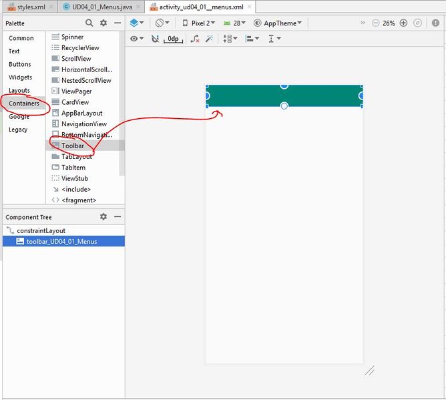Click the 26% zoom level text
446x400 pixels.
(x=389, y=23)
